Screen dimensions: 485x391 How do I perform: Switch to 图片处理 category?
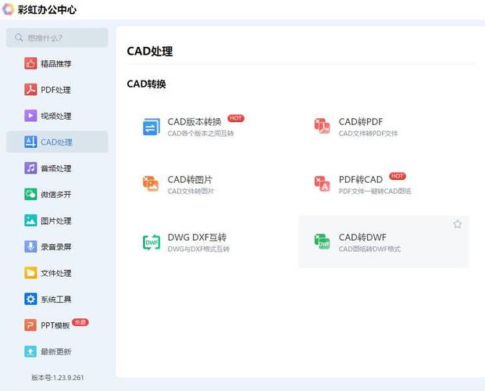click(55, 221)
